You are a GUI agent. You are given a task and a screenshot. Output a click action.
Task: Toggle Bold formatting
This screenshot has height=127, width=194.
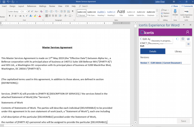[9, 16]
